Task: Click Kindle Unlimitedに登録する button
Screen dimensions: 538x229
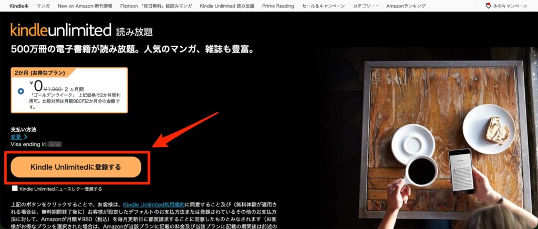Action: 76,167
